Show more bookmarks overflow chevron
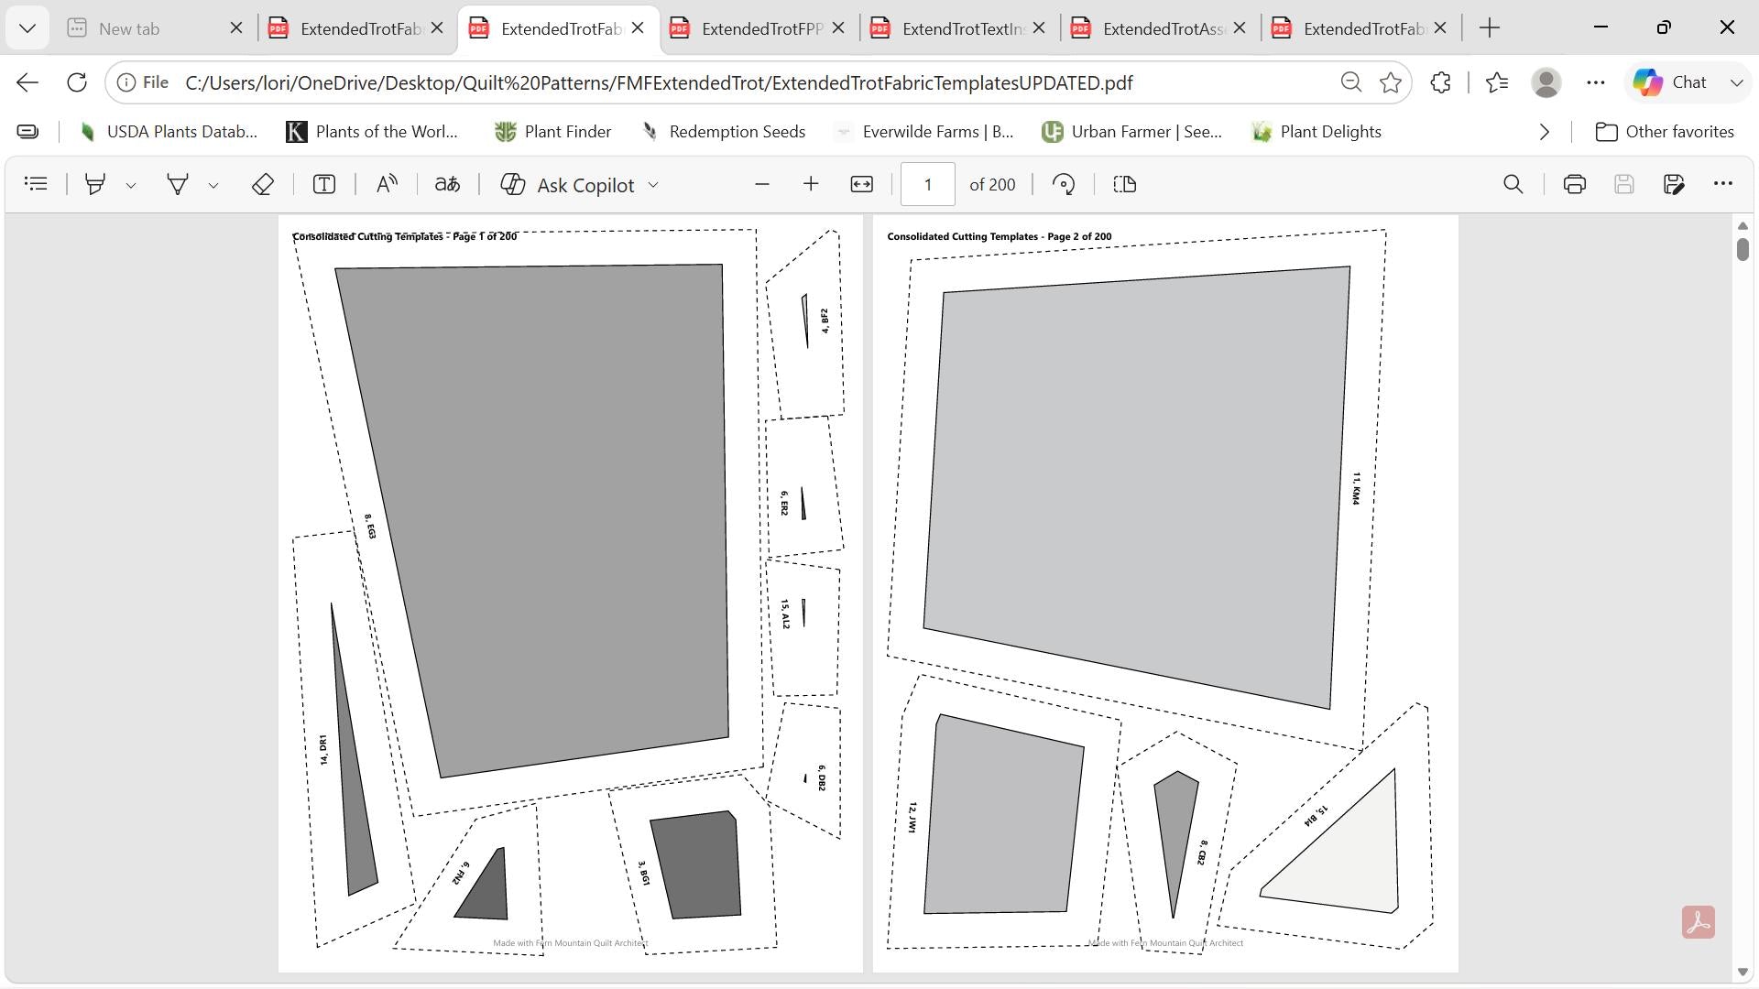This screenshot has height=989, width=1759. pyautogui.click(x=1545, y=132)
